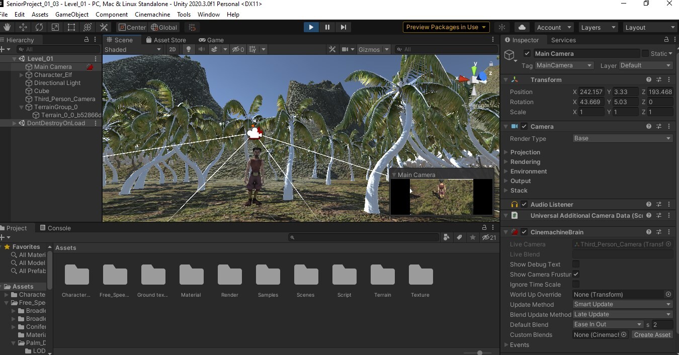Enable the Show Debug Text checkbox
This screenshot has height=355, width=679.
pos(576,264)
